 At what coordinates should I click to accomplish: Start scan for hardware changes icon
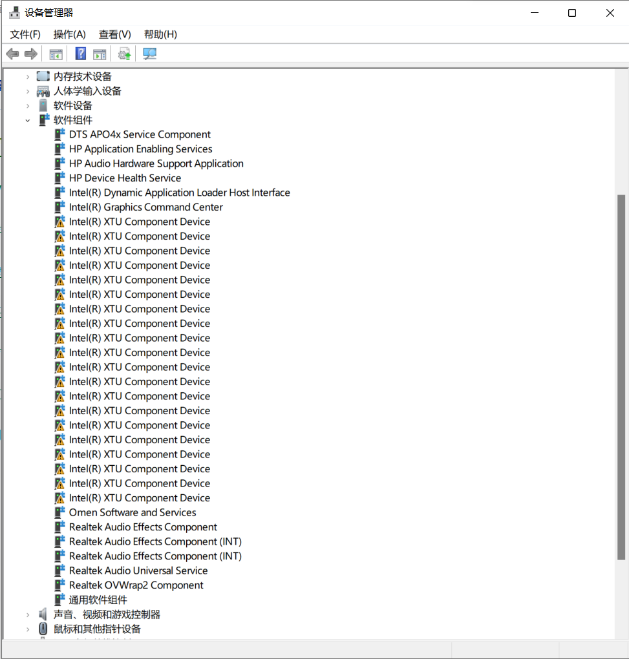149,54
